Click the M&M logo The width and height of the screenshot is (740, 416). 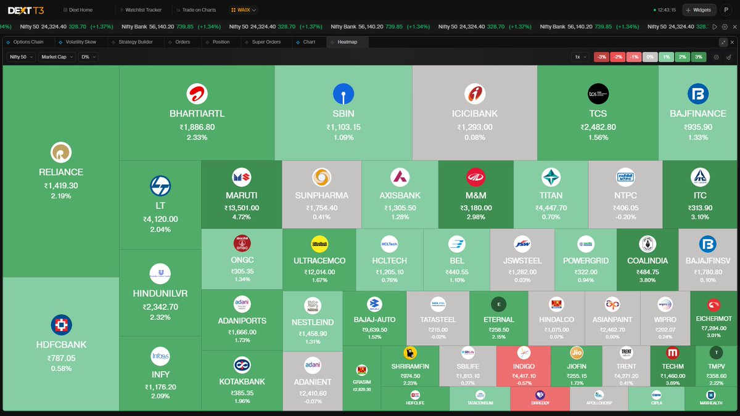tap(476, 177)
